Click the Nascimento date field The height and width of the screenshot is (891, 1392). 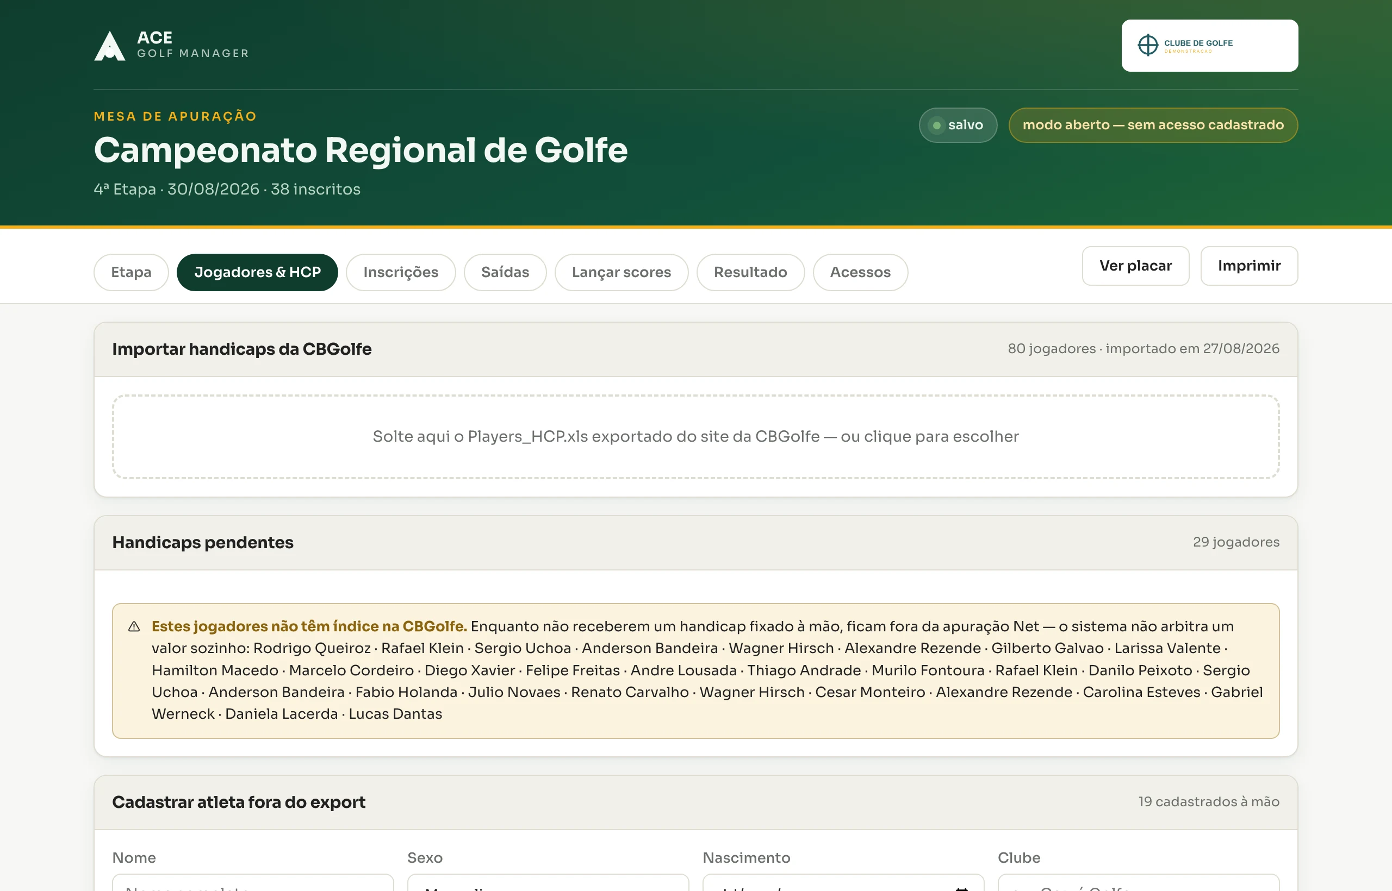click(843, 882)
